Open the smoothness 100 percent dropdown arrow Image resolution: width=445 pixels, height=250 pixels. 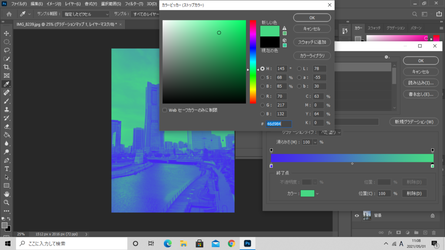tap(315, 142)
